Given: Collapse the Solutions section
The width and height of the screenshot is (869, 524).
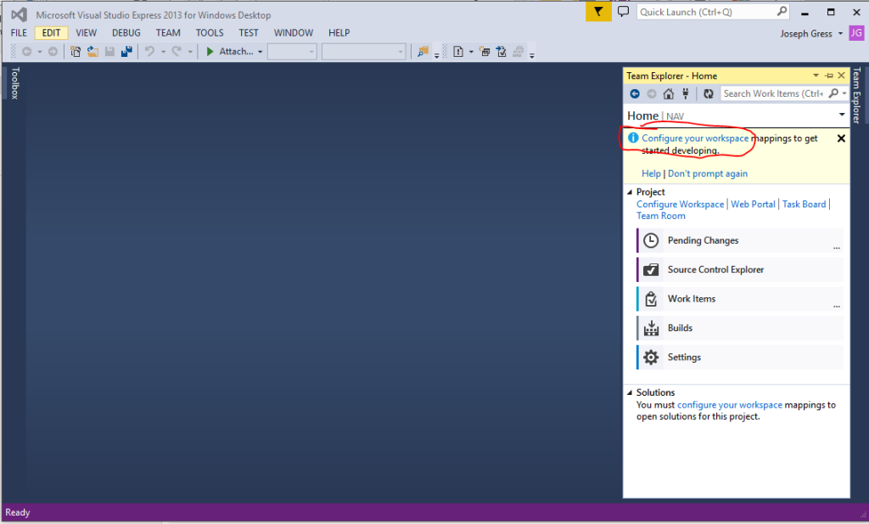Looking at the screenshot, I should [x=629, y=392].
